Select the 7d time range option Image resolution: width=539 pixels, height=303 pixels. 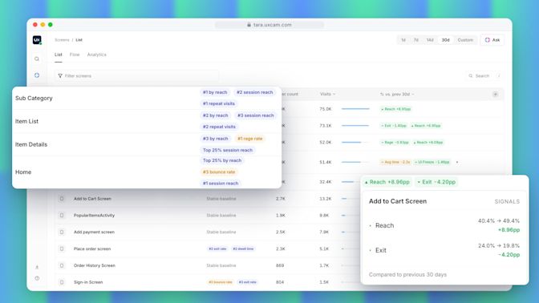tap(416, 40)
